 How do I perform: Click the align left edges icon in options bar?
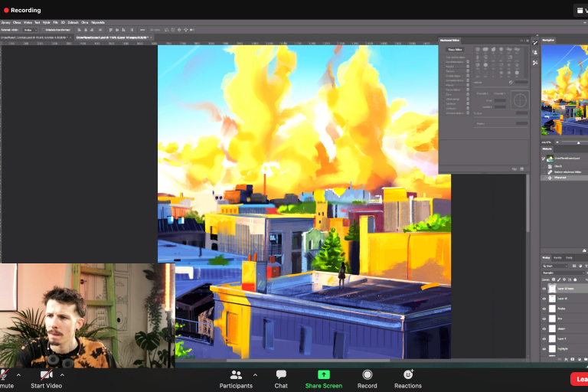pos(79,30)
